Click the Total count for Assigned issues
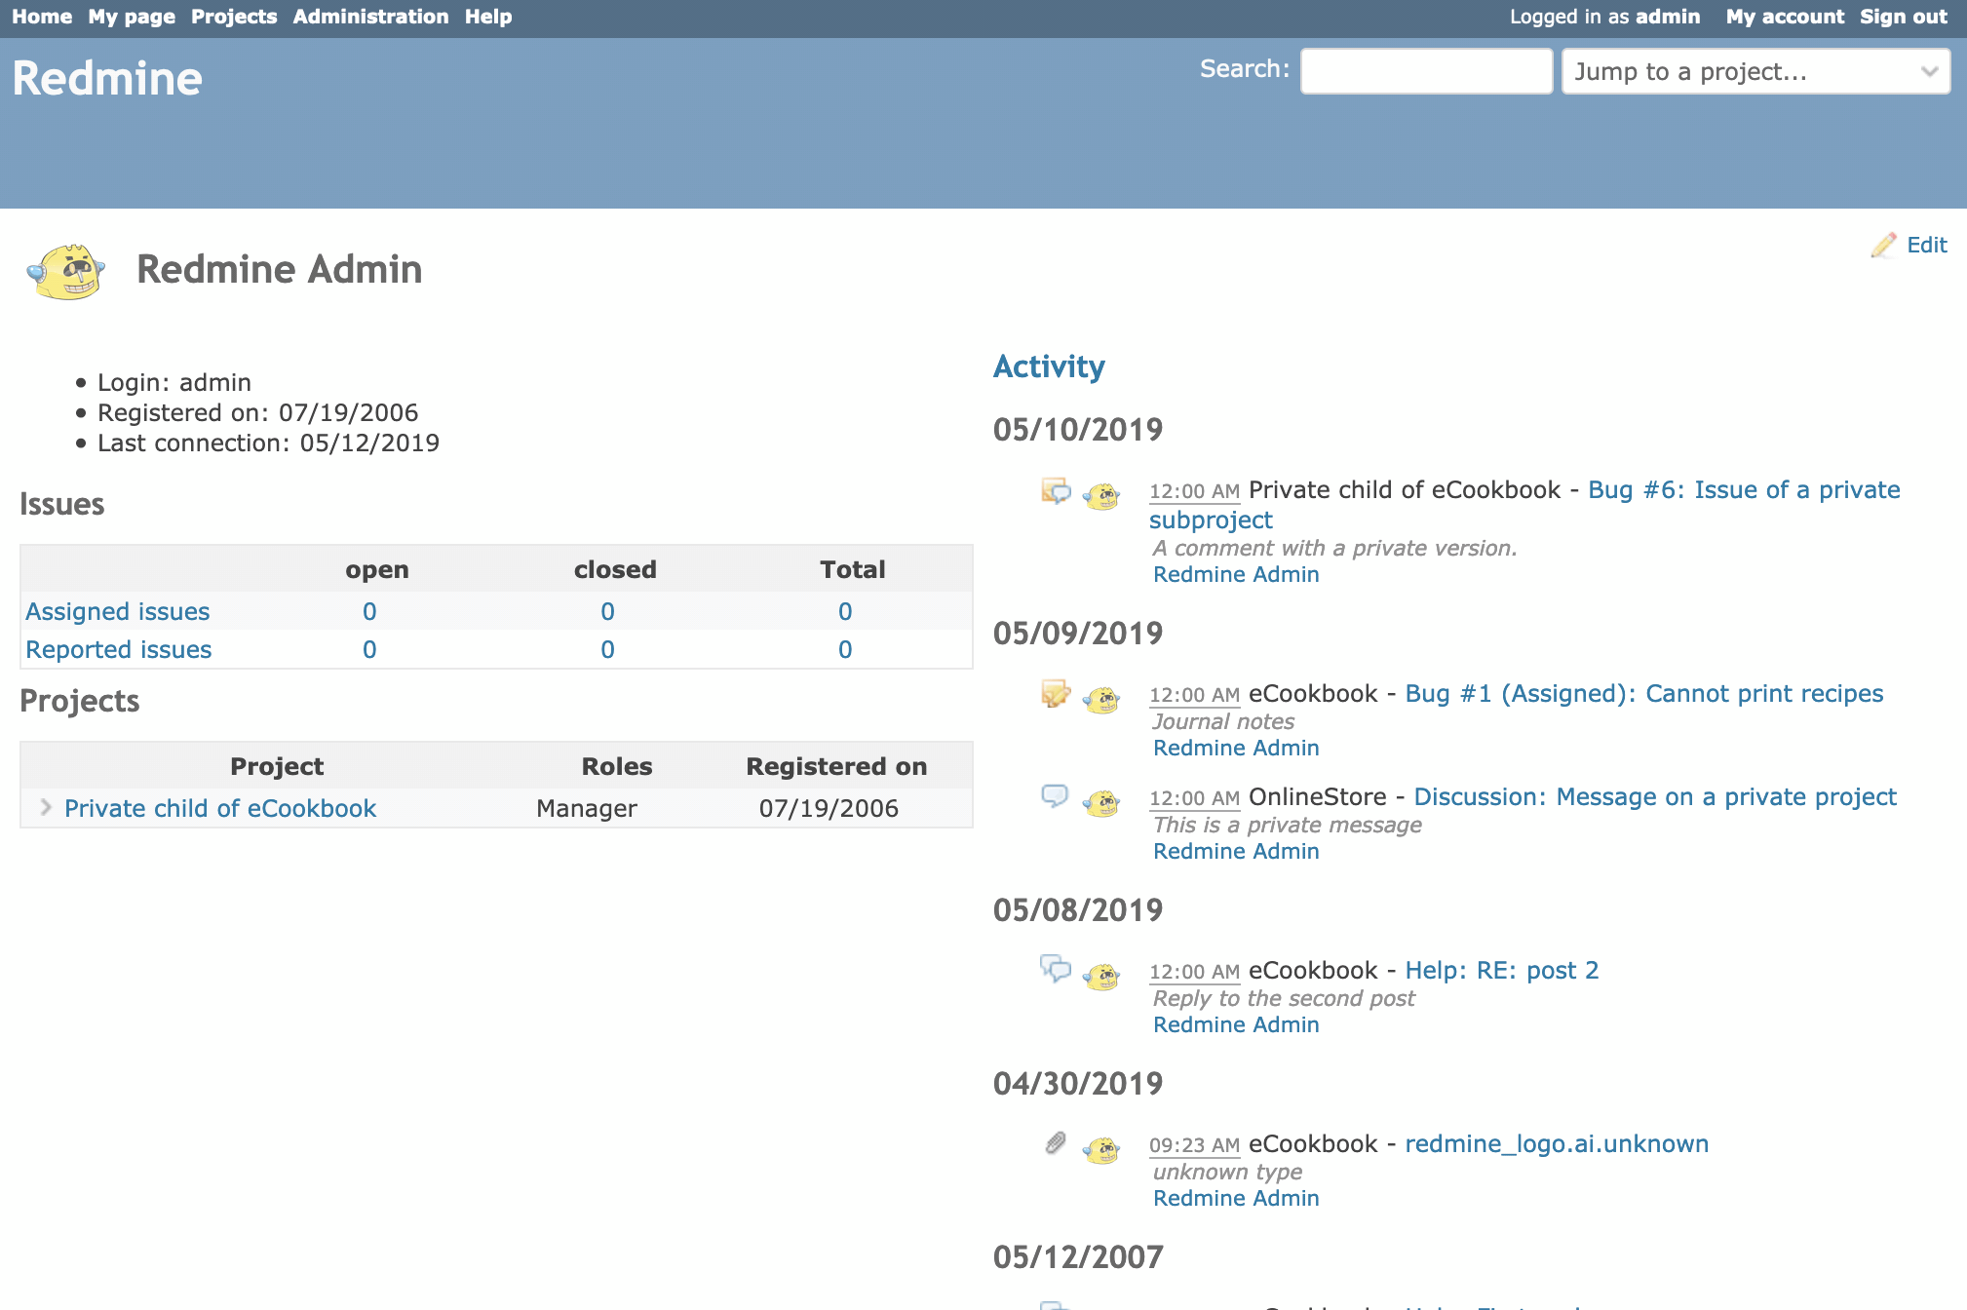The height and width of the screenshot is (1310, 1967). pos(845,611)
